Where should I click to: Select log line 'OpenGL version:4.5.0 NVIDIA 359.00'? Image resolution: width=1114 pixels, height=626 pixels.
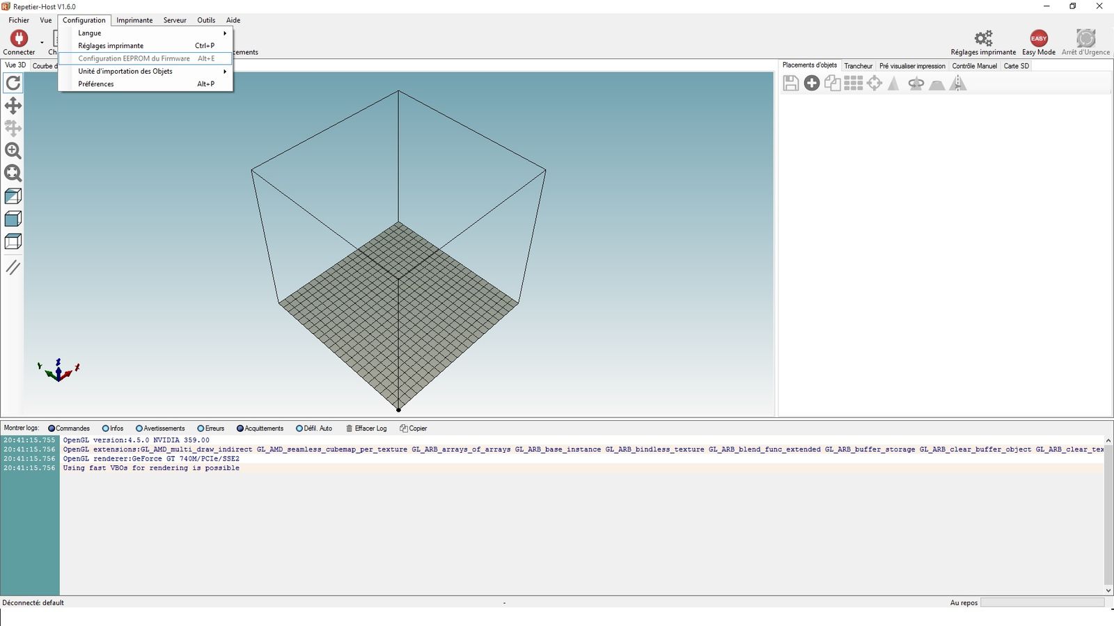click(136, 440)
